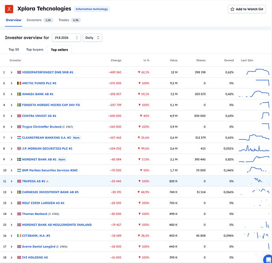This screenshot has height=263, width=272.
Task: Expand row 3 AVANZA BANK AB chevron
Action: click(11, 94)
